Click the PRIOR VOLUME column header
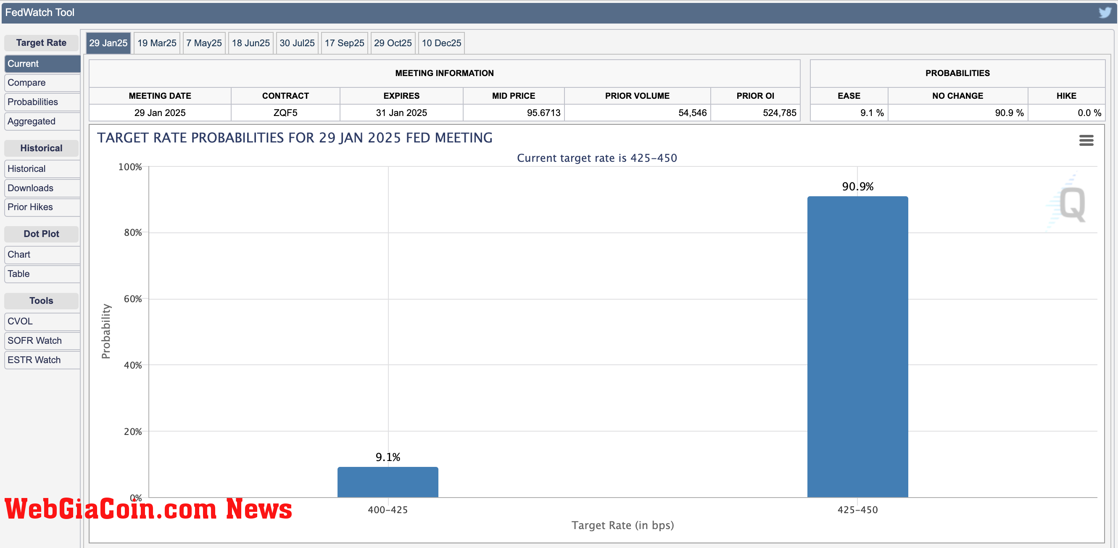The height and width of the screenshot is (548, 1118). (x=637, y=96)
